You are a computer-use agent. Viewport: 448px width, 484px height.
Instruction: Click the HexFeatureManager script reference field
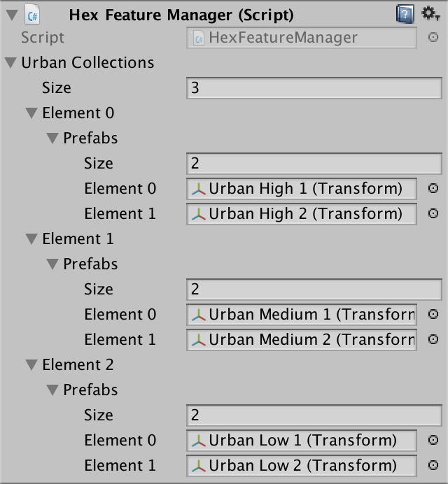(302, 38)
